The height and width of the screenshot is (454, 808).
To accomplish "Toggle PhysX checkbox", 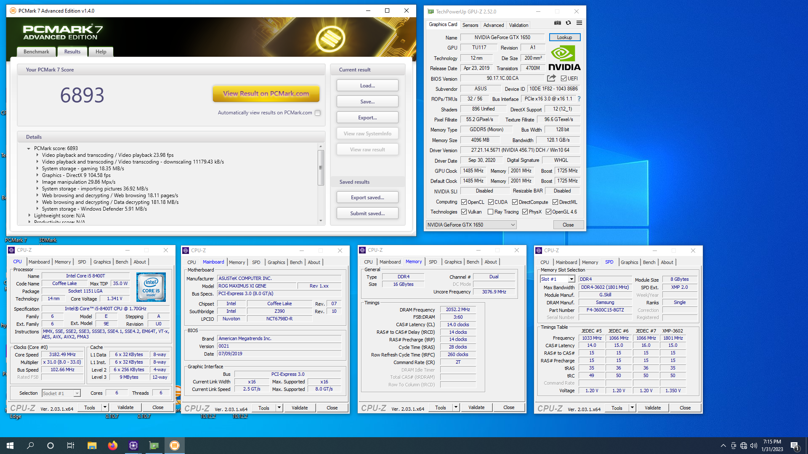I will click(x=525, y=212).
